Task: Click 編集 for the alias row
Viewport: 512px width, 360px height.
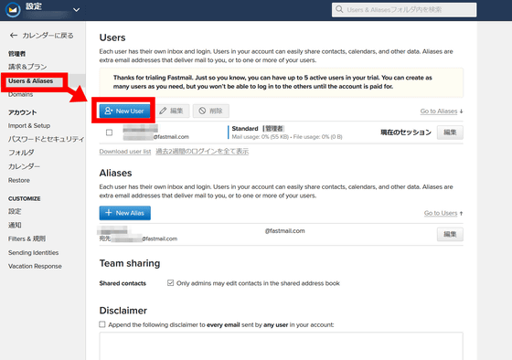Action: point(450,234)
